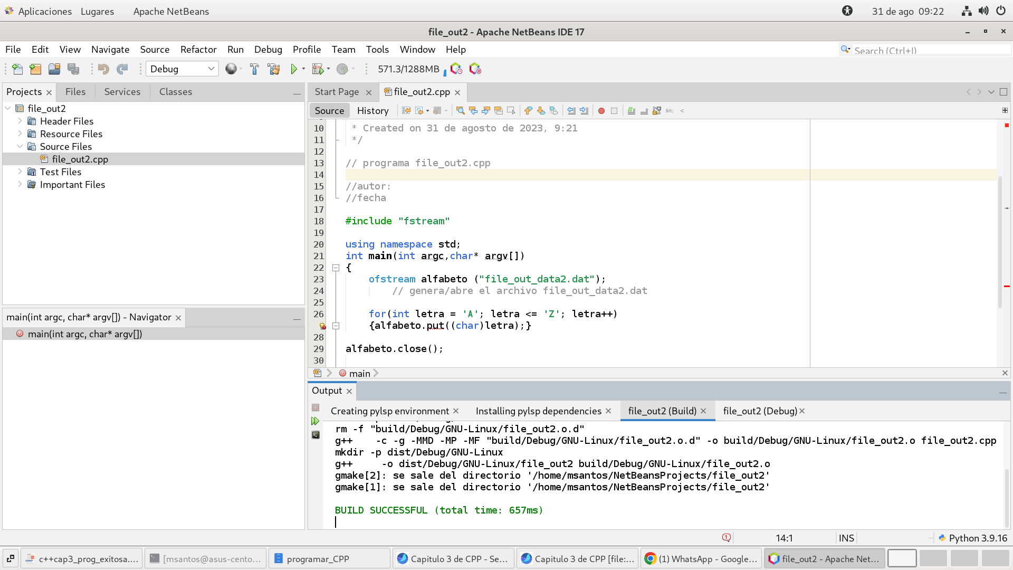Click the New File toolbar icon
The image size is (1013, 570).
[17, 69]
